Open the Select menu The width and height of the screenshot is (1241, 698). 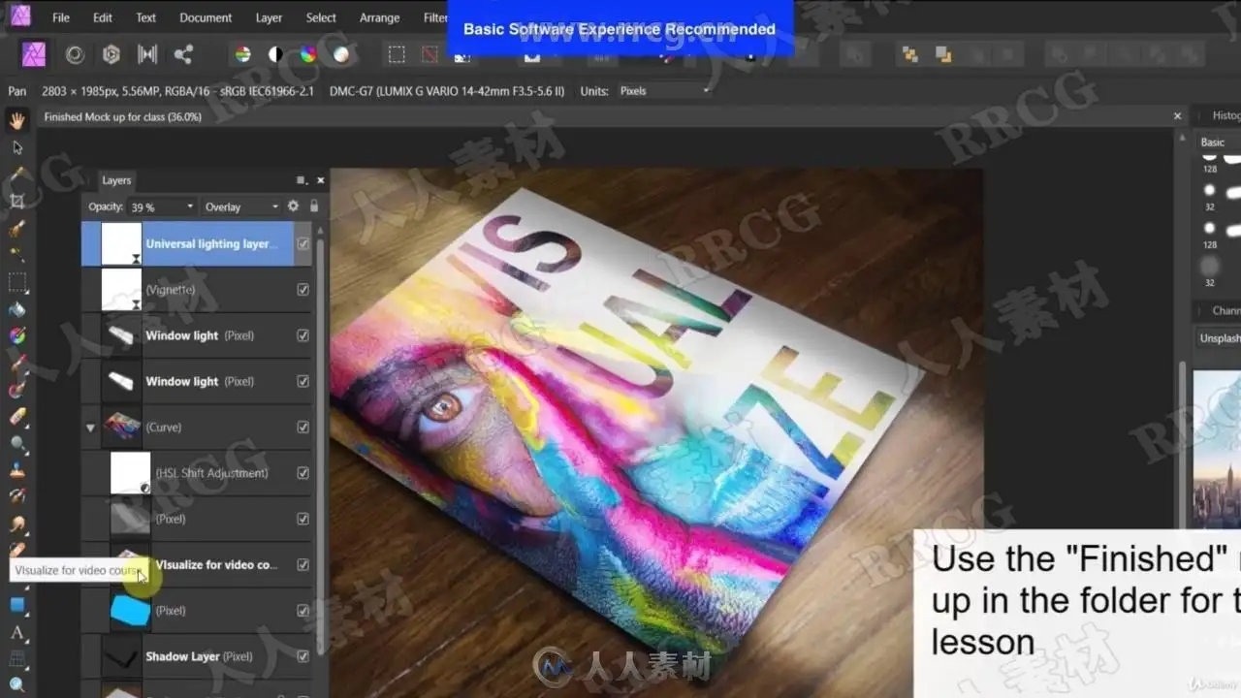pos(321,17)
